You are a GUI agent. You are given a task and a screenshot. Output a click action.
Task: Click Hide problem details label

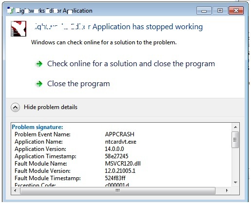pyautogui.click(x=51, y=107)
